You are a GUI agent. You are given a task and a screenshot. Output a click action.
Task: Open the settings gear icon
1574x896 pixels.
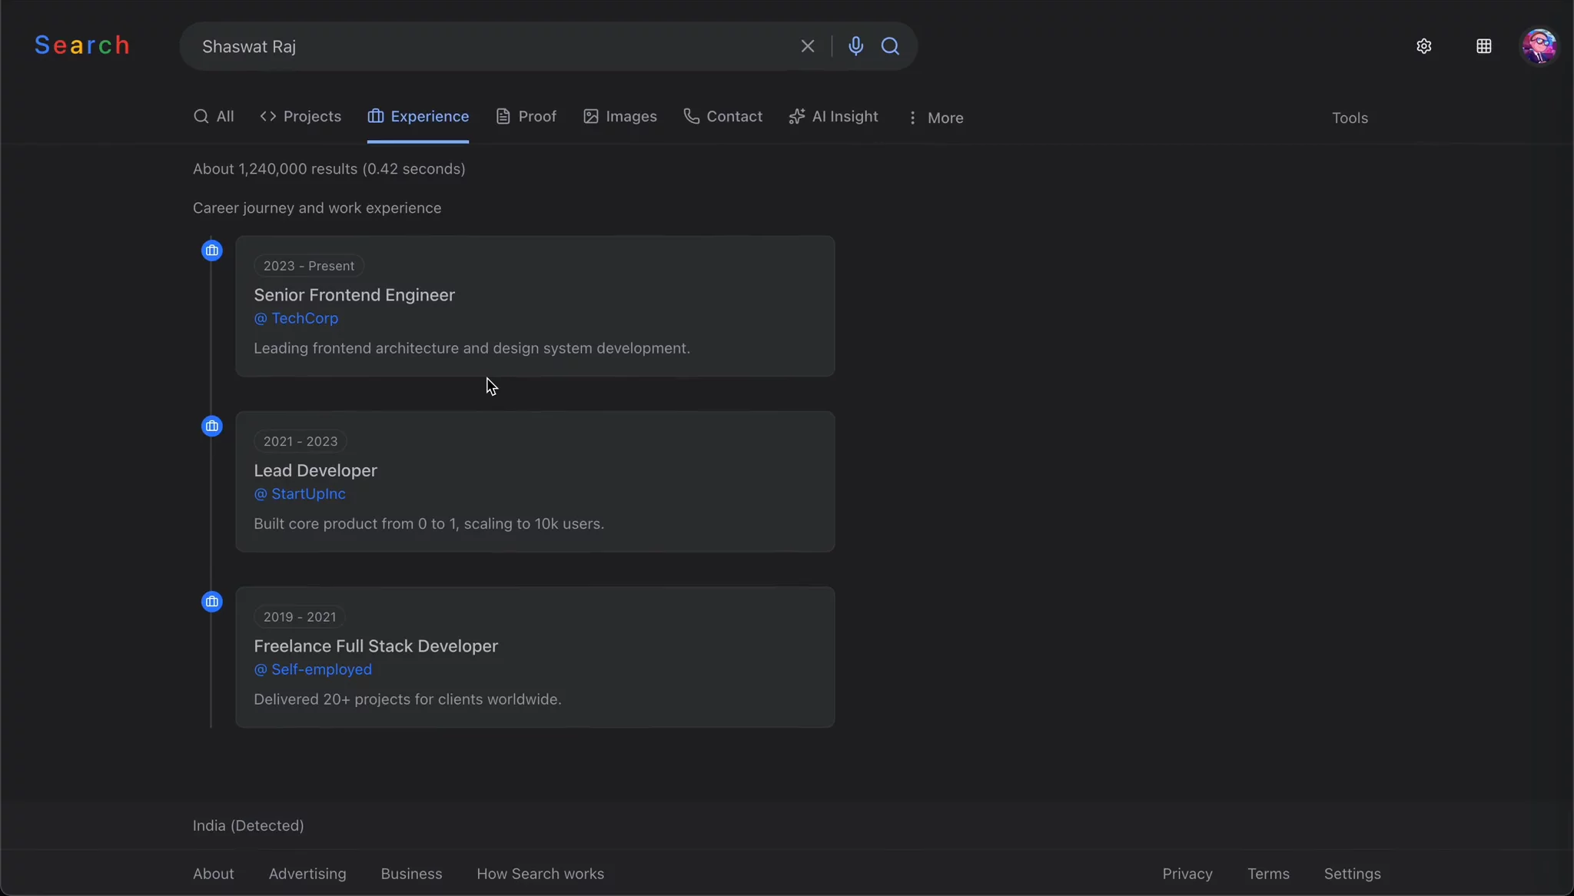(x=1423, y=46)
